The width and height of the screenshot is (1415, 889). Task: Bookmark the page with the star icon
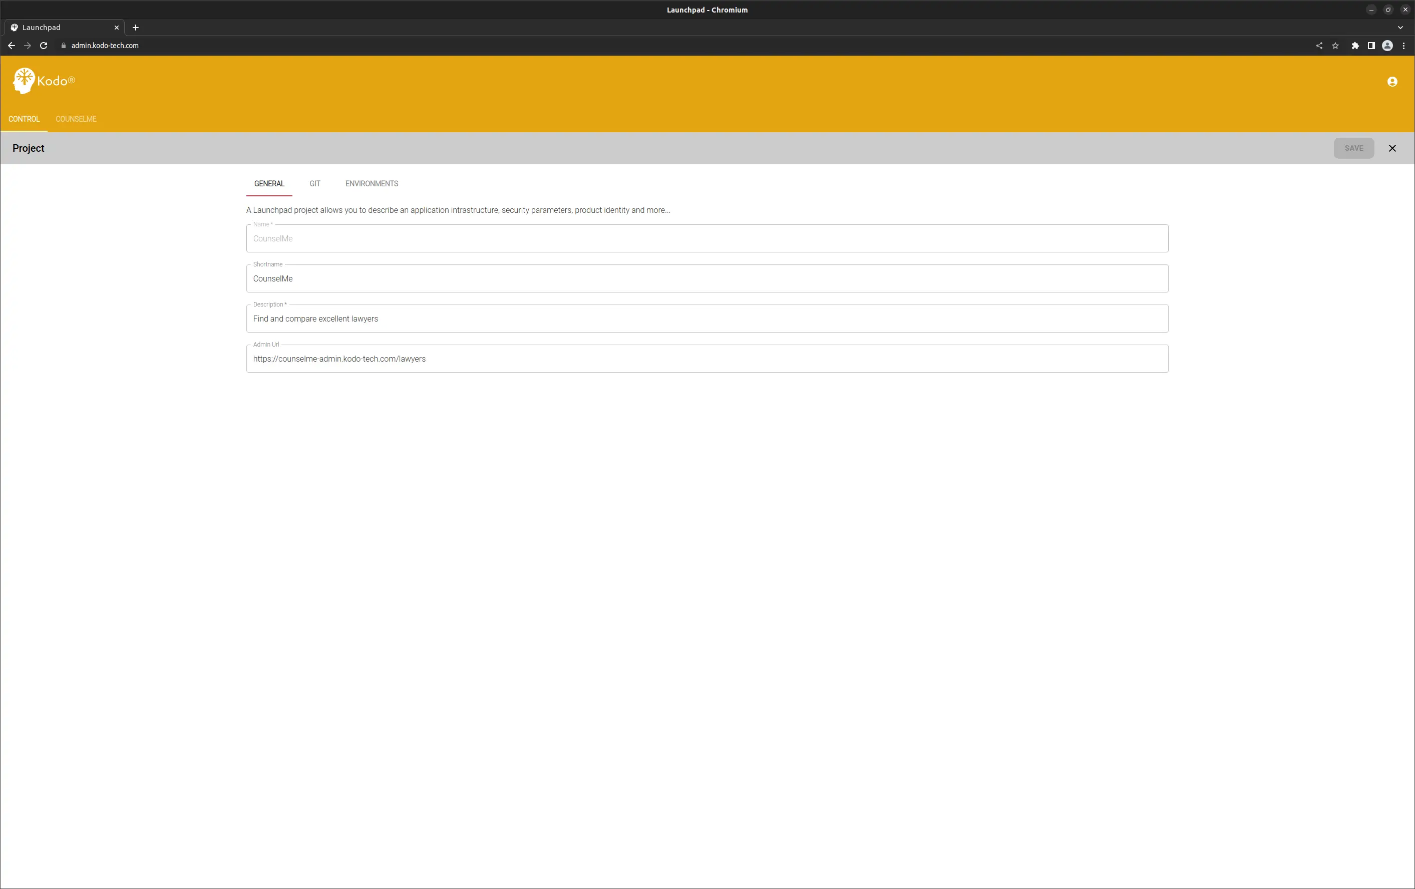point(1334,45)
